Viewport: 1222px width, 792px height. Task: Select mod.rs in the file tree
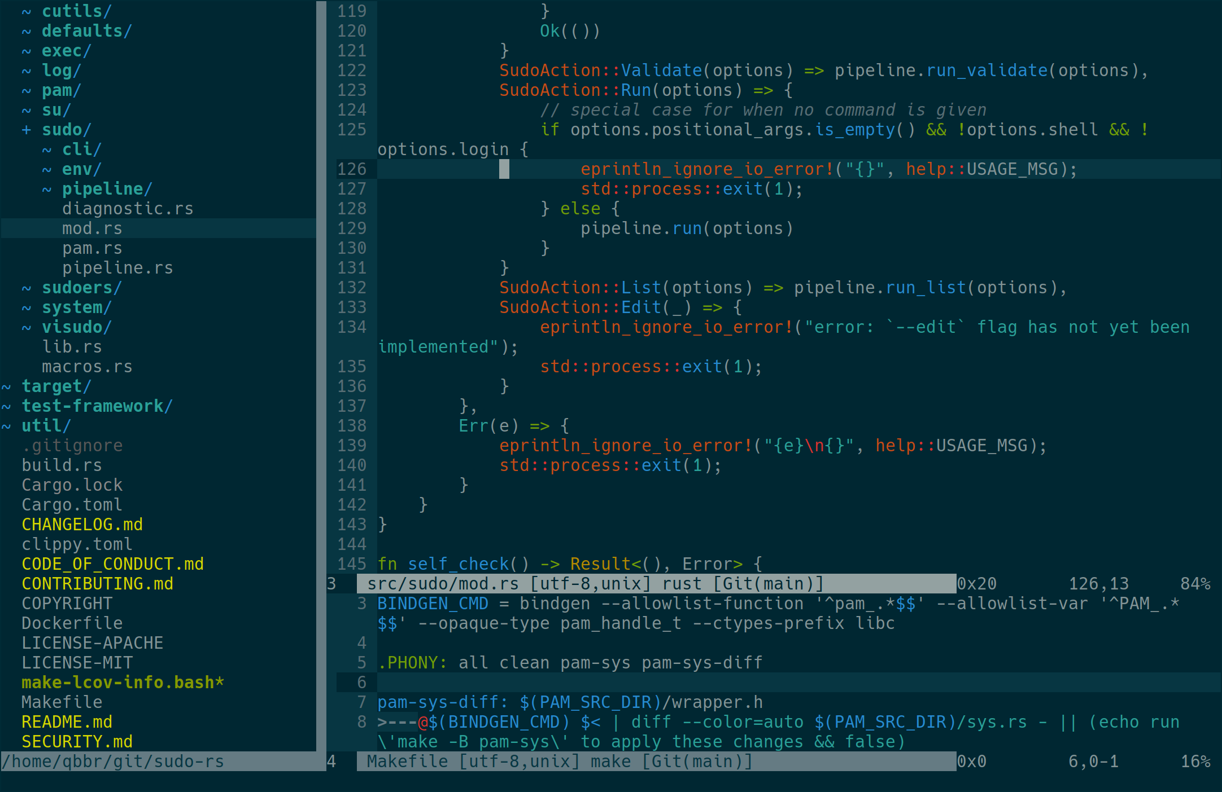pos(92,228)
